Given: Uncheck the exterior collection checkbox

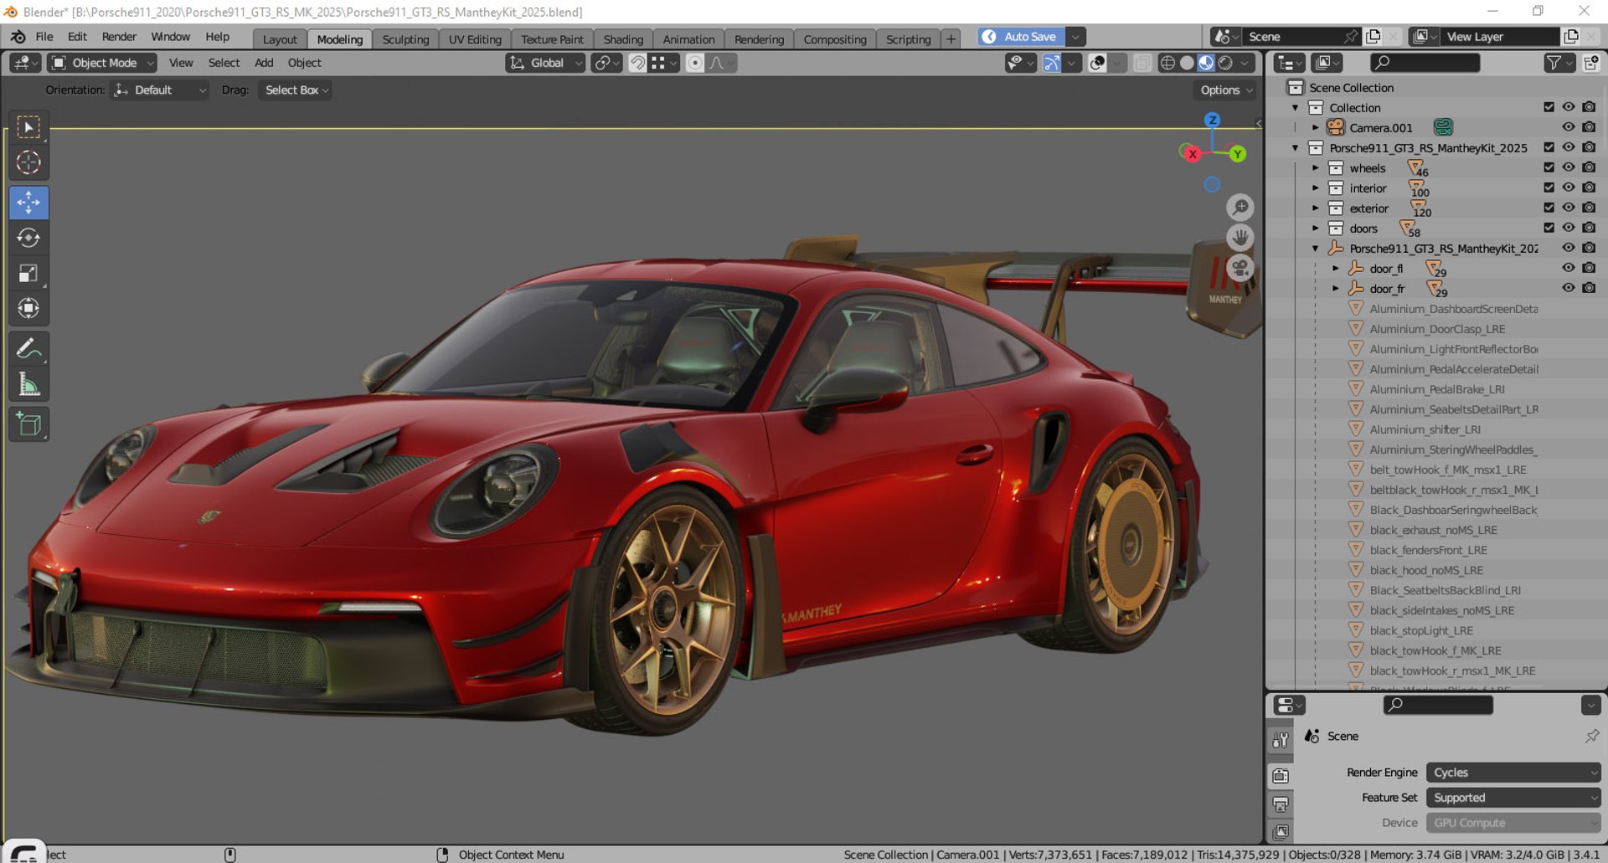Looking at the screenshot, I should (x=1549, y=208).
